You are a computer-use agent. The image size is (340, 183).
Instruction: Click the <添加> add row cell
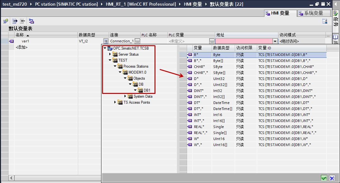click(22, 47)
